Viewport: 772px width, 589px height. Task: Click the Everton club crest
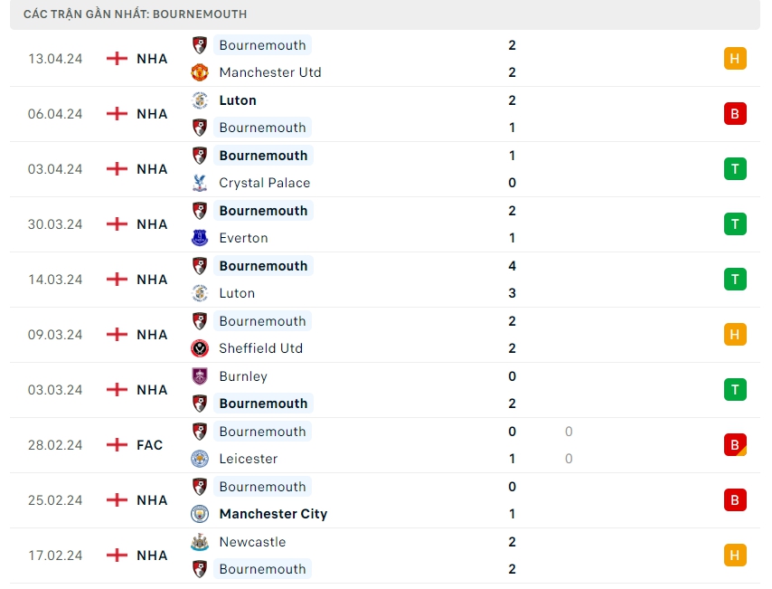coord(200,238)
